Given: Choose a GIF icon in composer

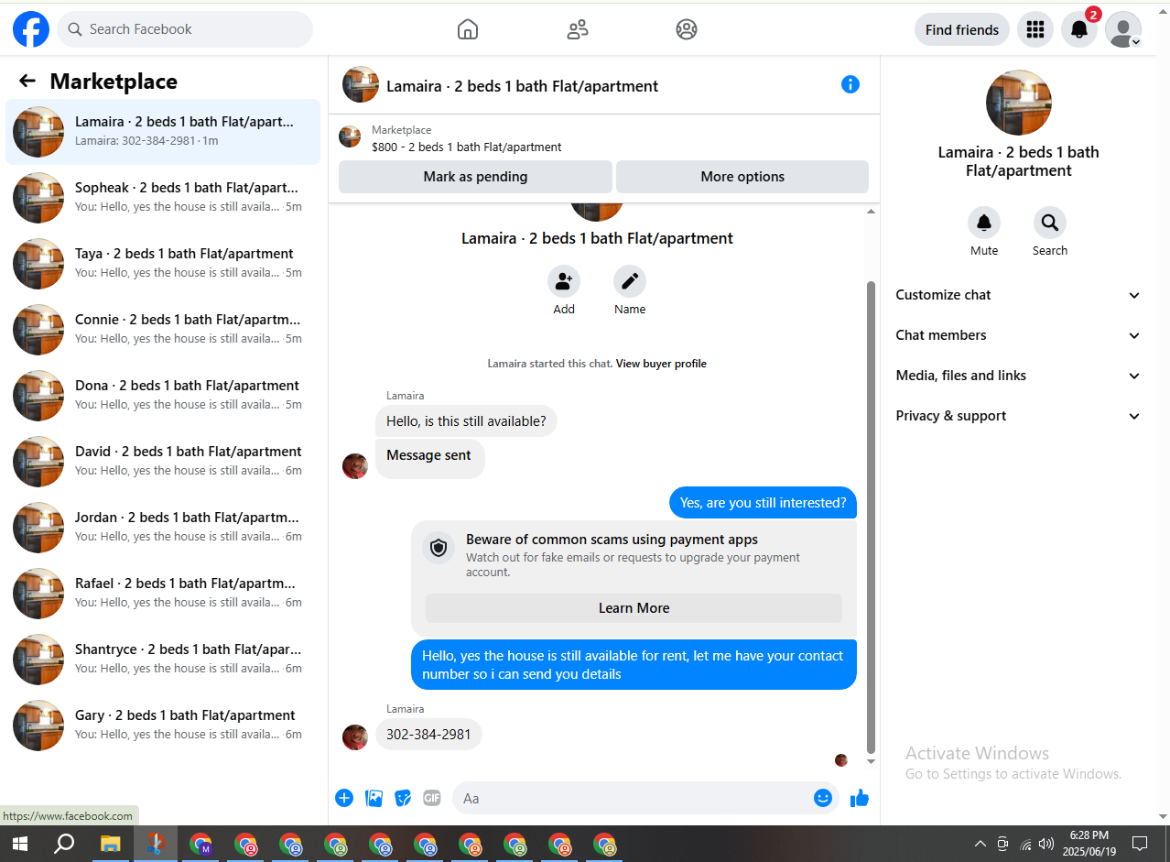Looking at the screenshot, I should pos(432,798).
